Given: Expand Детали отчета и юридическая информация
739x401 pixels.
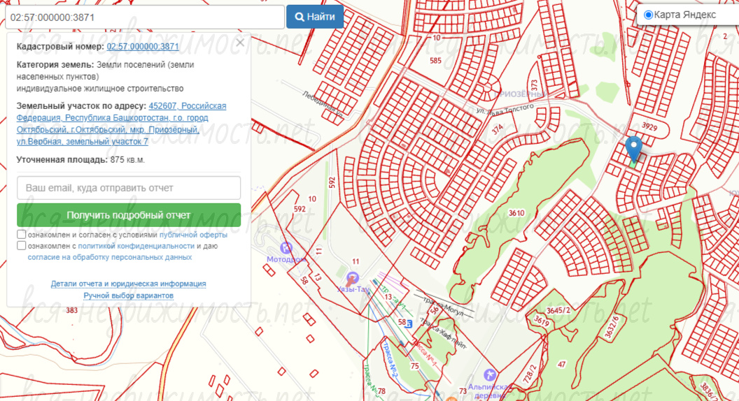Looking at the screenshot, I should (128, 284).
